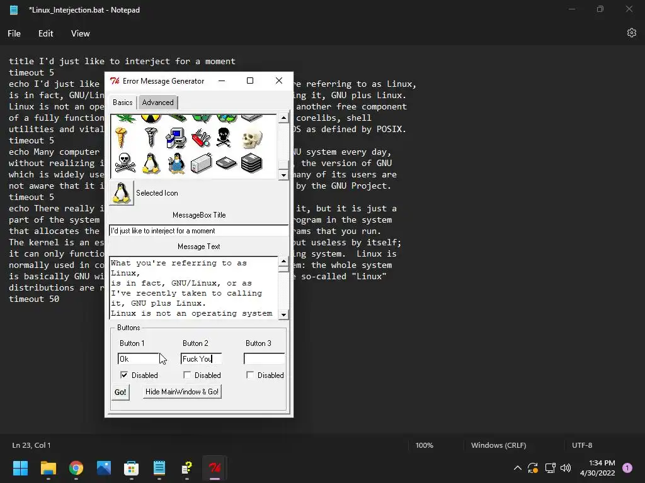645x483 pixels.
Task: Focus the empty Button 3 field
Action: pos(264,358)
